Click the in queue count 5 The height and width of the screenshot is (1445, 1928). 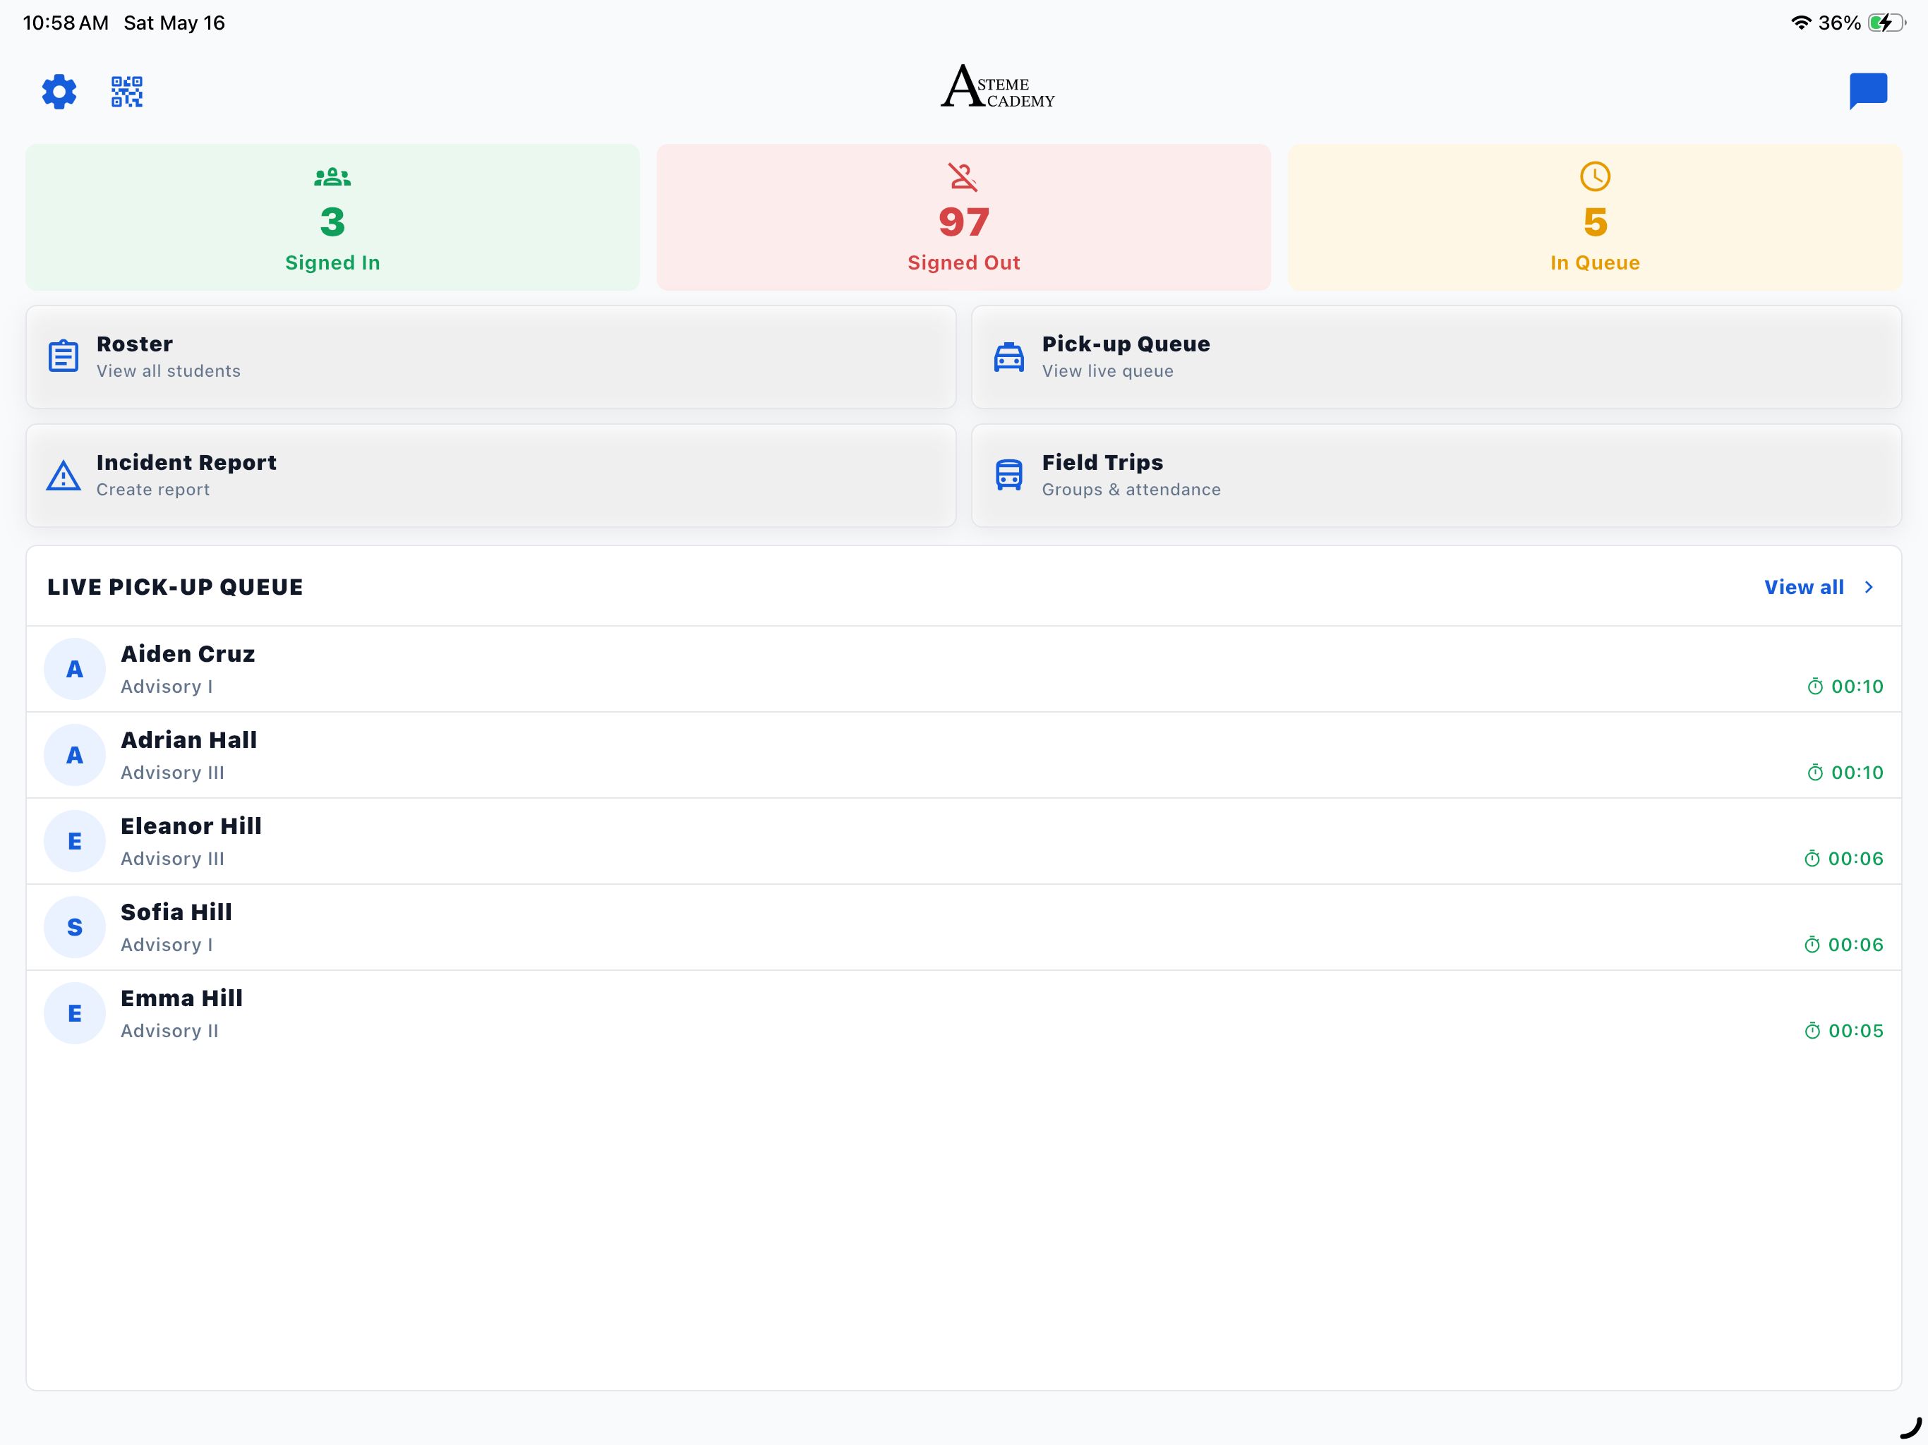[x=1594, y=222]
